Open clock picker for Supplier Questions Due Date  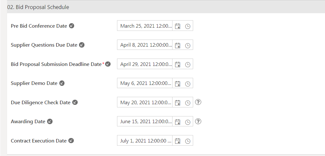click(x=188, y=46)
